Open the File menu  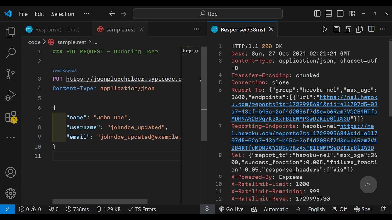coord(23,14)
